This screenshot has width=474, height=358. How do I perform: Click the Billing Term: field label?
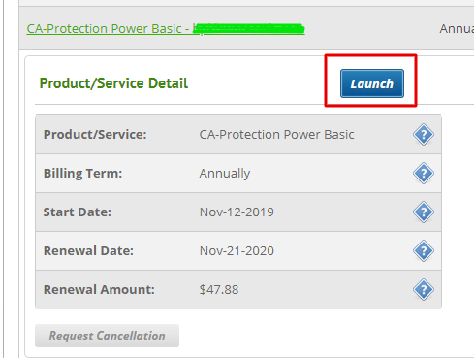point(82,174)
